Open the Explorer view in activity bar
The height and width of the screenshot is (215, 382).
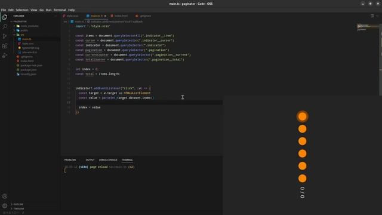(x=5, y=17)
